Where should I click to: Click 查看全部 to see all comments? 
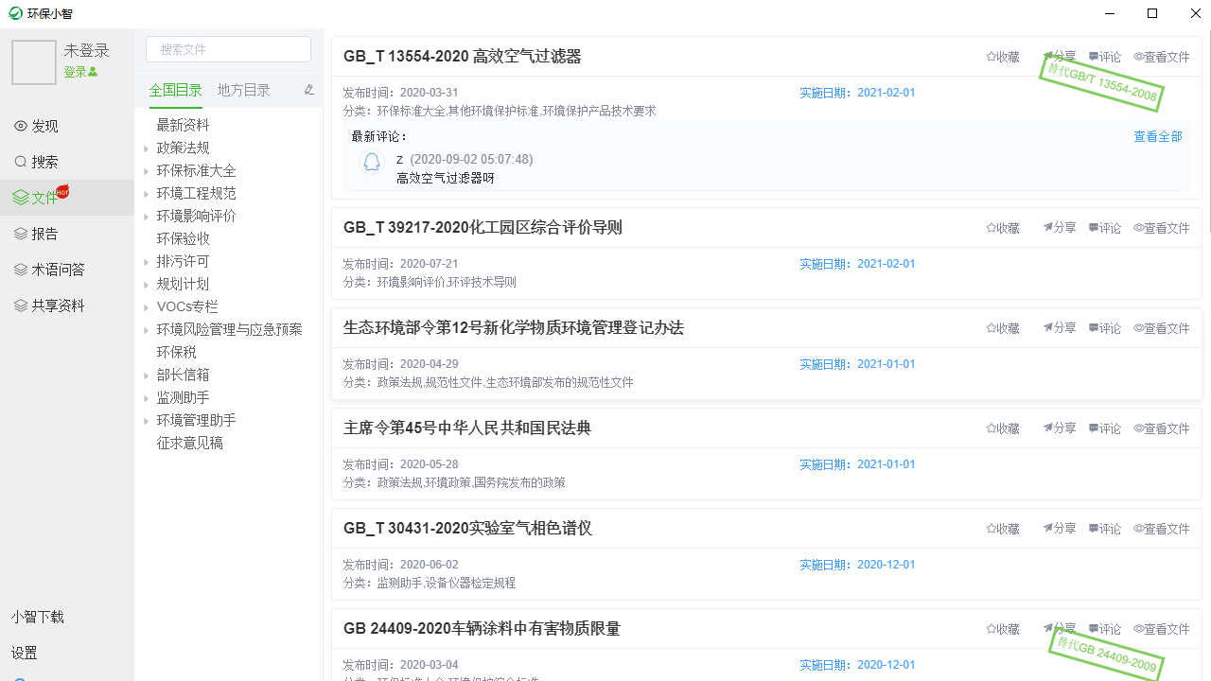[x=1157, y=136]
